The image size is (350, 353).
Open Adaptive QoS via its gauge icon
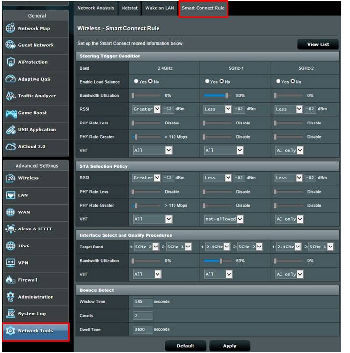(10, 79)
